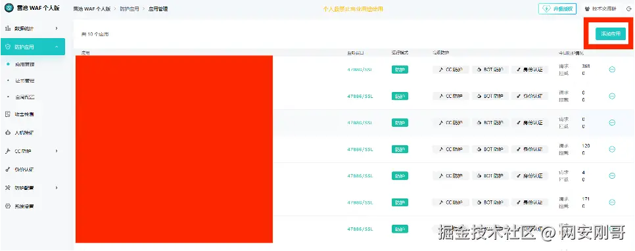This screenshot has height=251, width=635.
Task: Expand the 数据统计 sidebar section chevron
Action: pyautogui.click(x=57, y=28)
